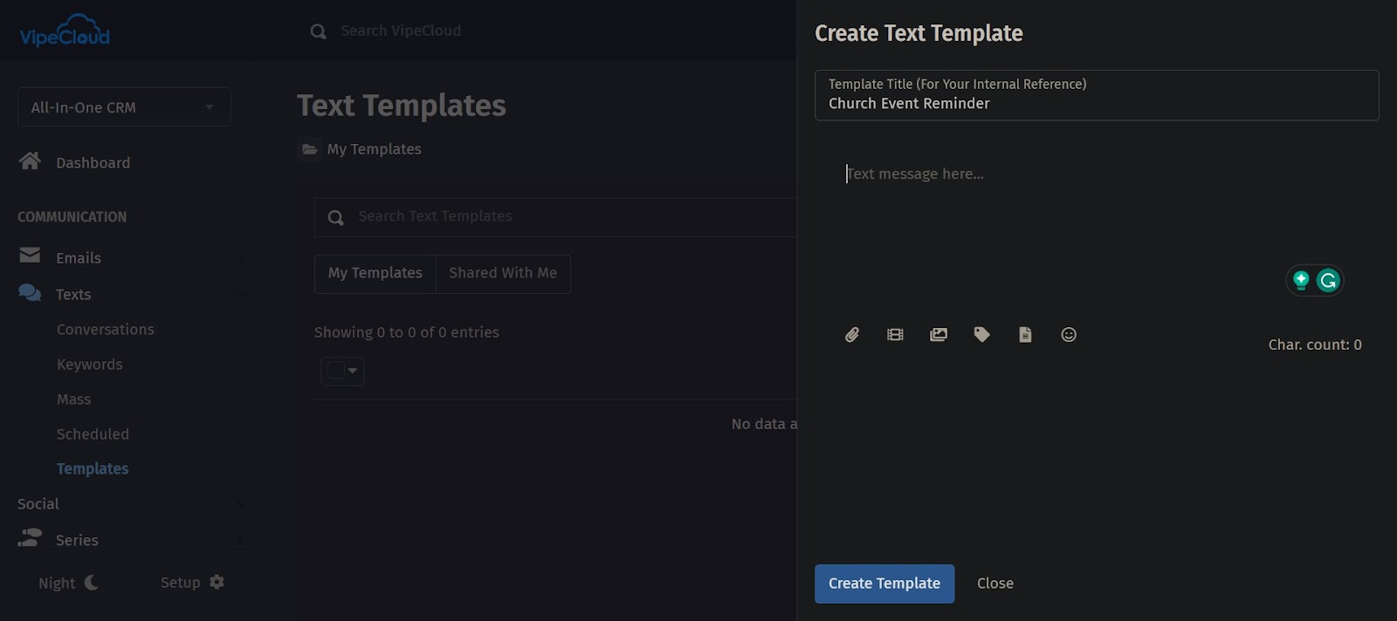Select the My Templates tab
The width and height of the screenshot is (1397, 621).
point(375,273)
